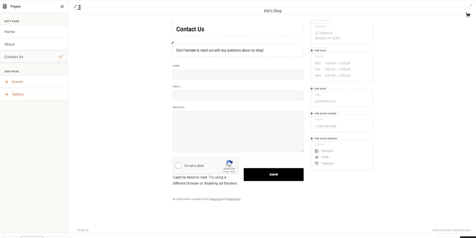
Task: Click the Facebook icon in the social section
Action: coord(317,151)
